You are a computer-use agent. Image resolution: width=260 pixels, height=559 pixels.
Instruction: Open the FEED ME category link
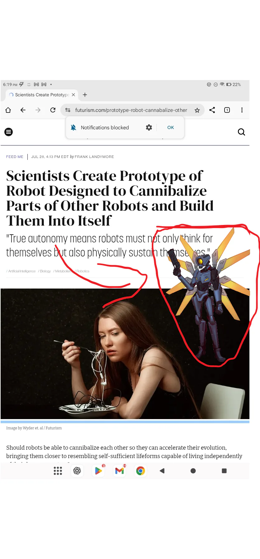pos(15,157)
